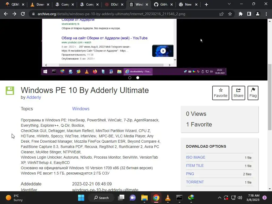Open the terminal window from taskbar

(179, 198)
